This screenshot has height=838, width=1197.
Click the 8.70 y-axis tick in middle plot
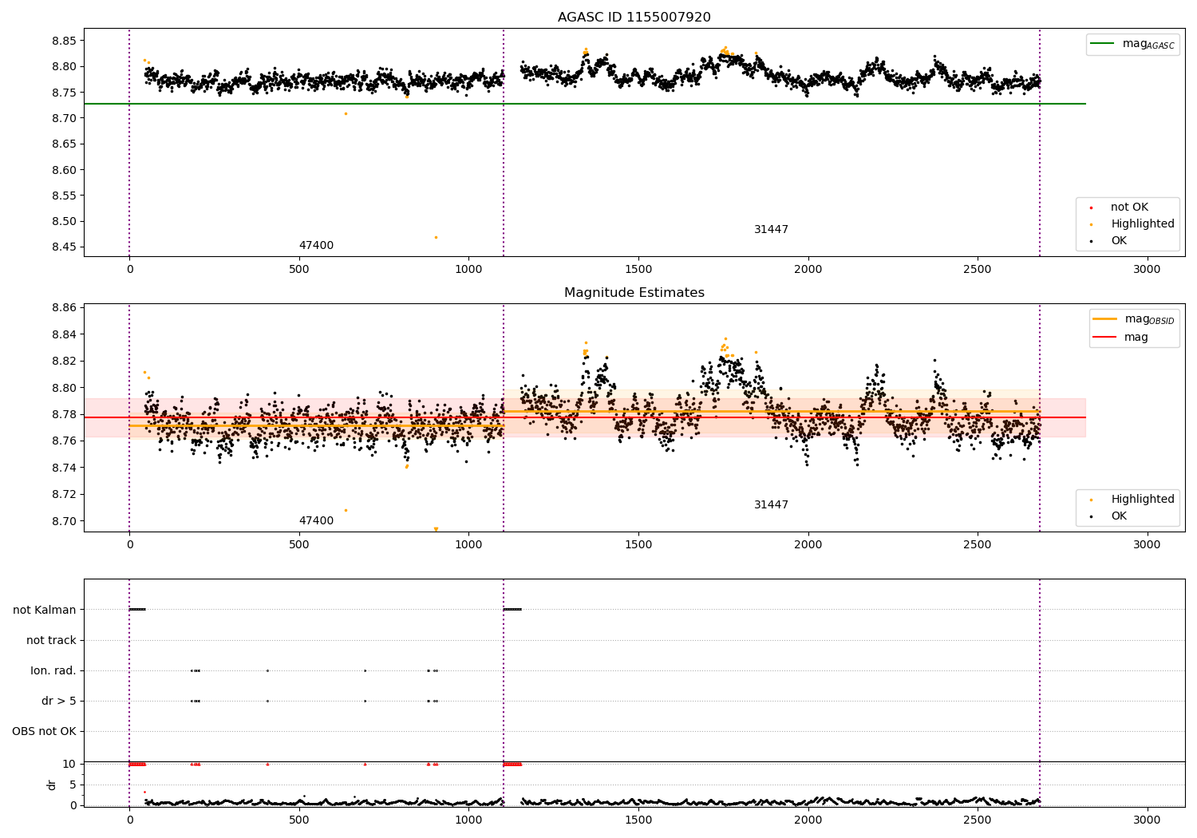pyautogui.click(x=63, y=521)
